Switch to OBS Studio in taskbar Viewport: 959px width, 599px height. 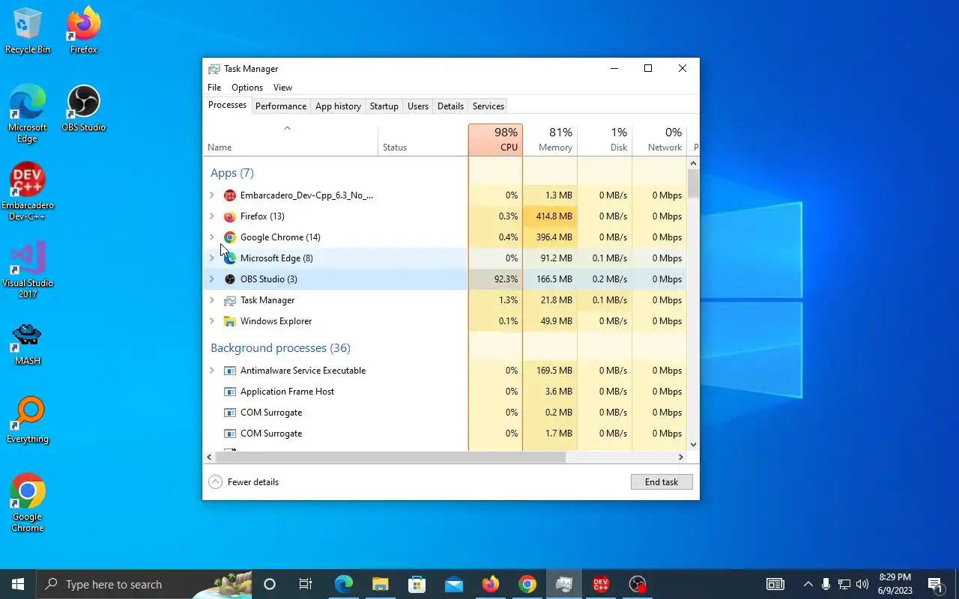pyautogui.click(x=638, y=584)
